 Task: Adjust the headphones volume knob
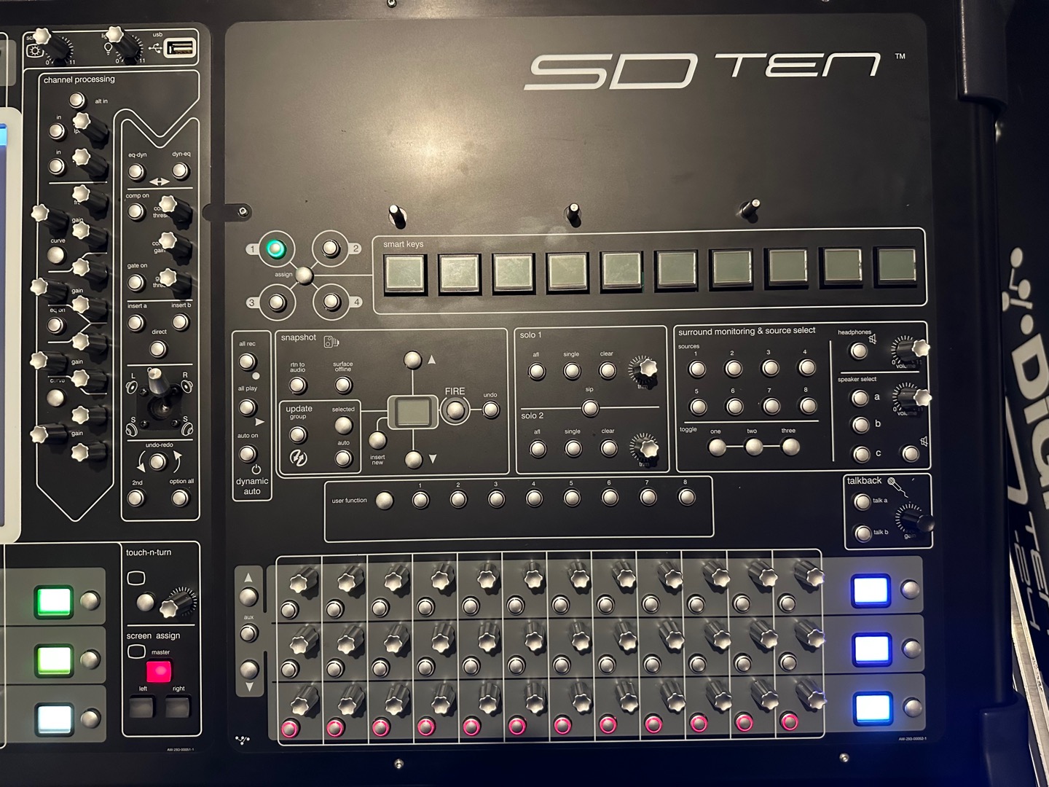point(910,350)
